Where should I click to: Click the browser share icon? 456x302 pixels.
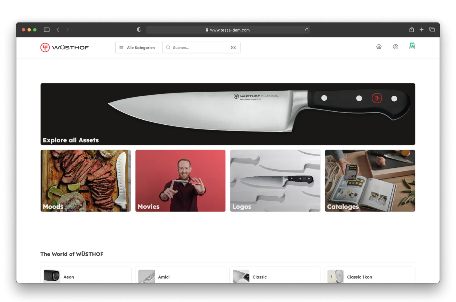pyautogui.click(x=411, y=30)
